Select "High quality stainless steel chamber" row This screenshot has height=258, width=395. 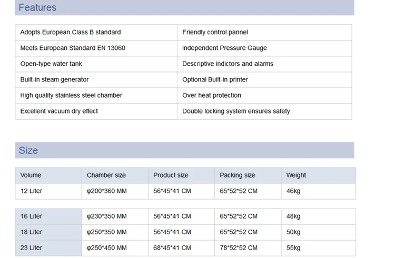tap(71, 96)
